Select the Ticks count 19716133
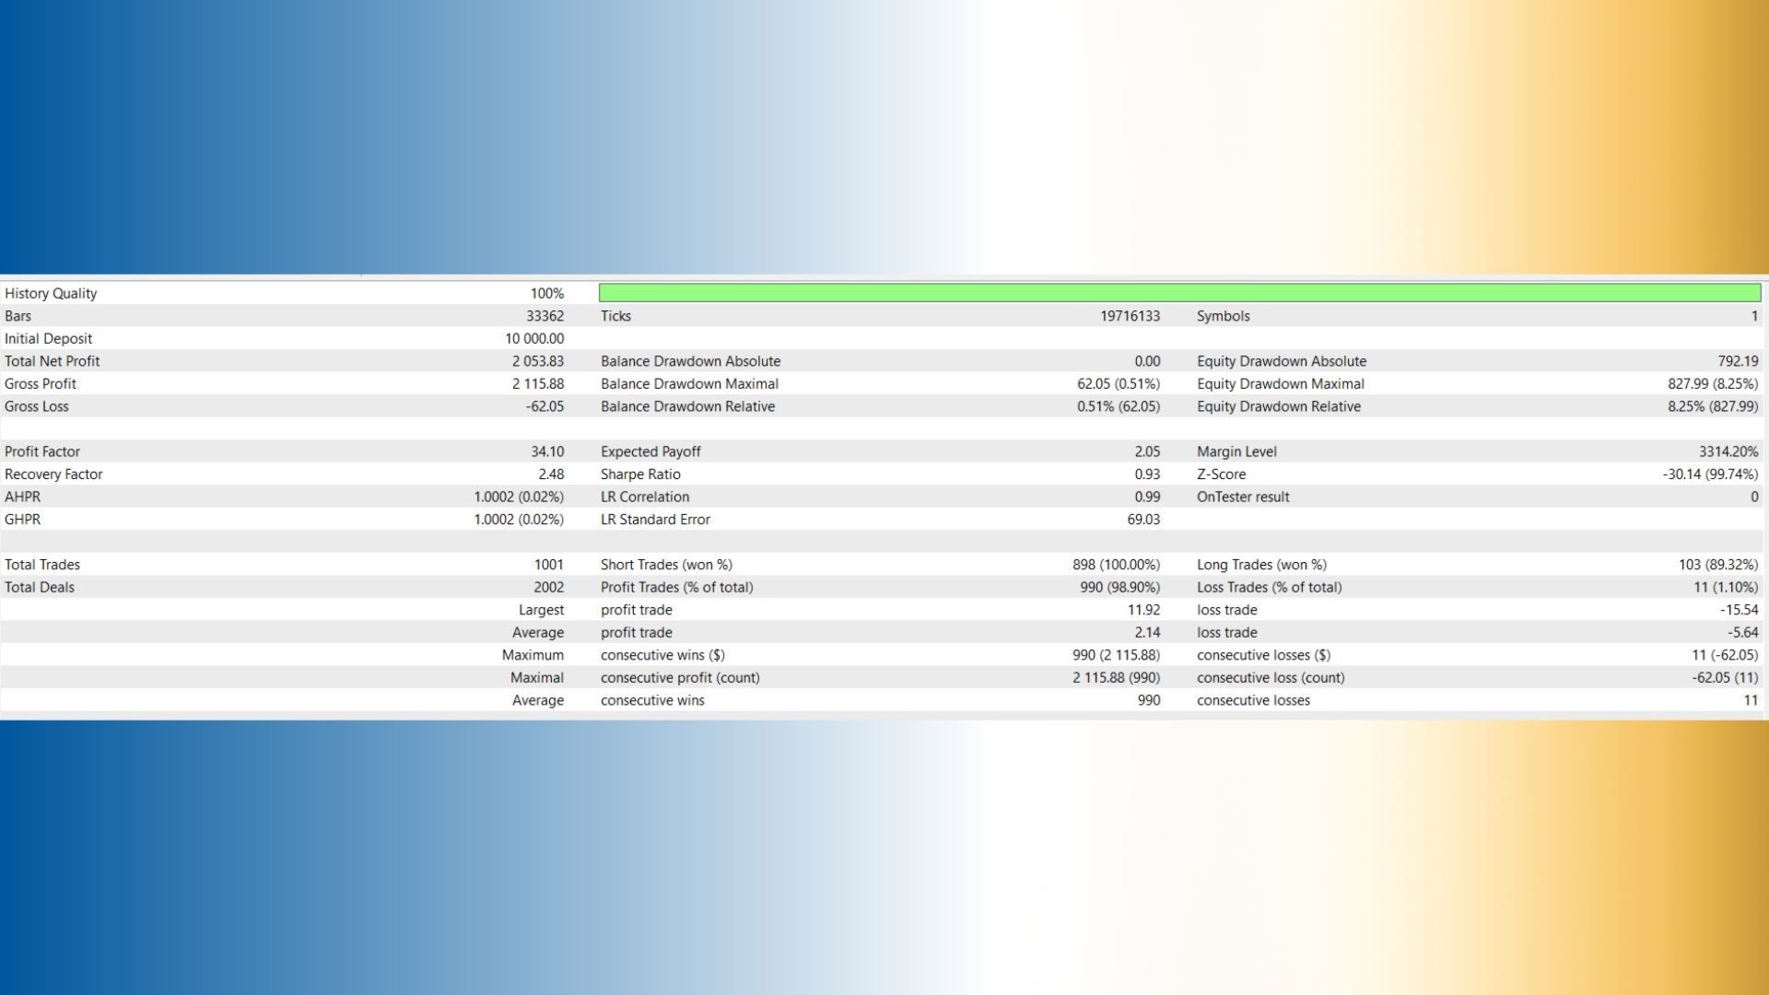 [1131, 316]
